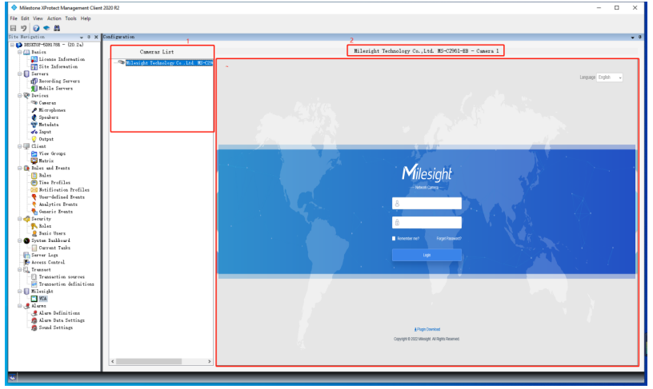Open Sound Settings node
This screenshot has width=653, height=389.
pyautogui.click(x=56, y=328)
